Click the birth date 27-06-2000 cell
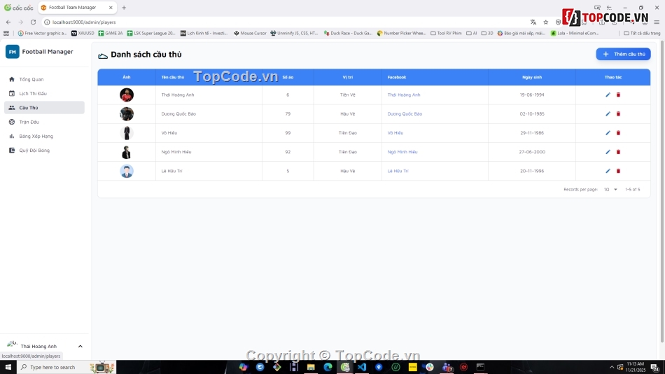 click(532, 151)
